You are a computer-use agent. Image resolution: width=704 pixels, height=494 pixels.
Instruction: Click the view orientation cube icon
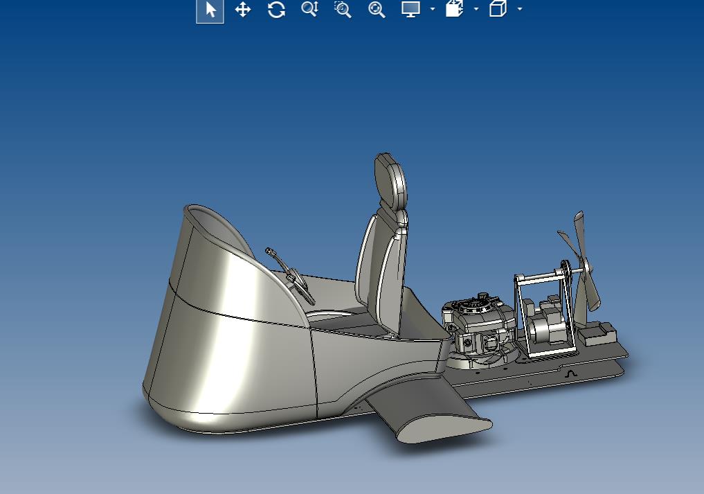tap(498, 9)
